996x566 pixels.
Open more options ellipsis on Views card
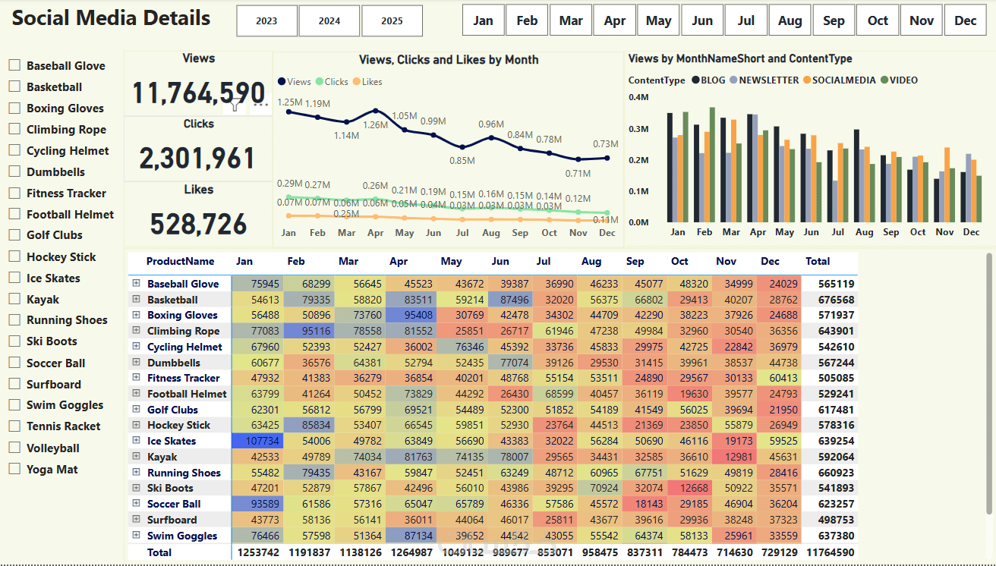261,105
